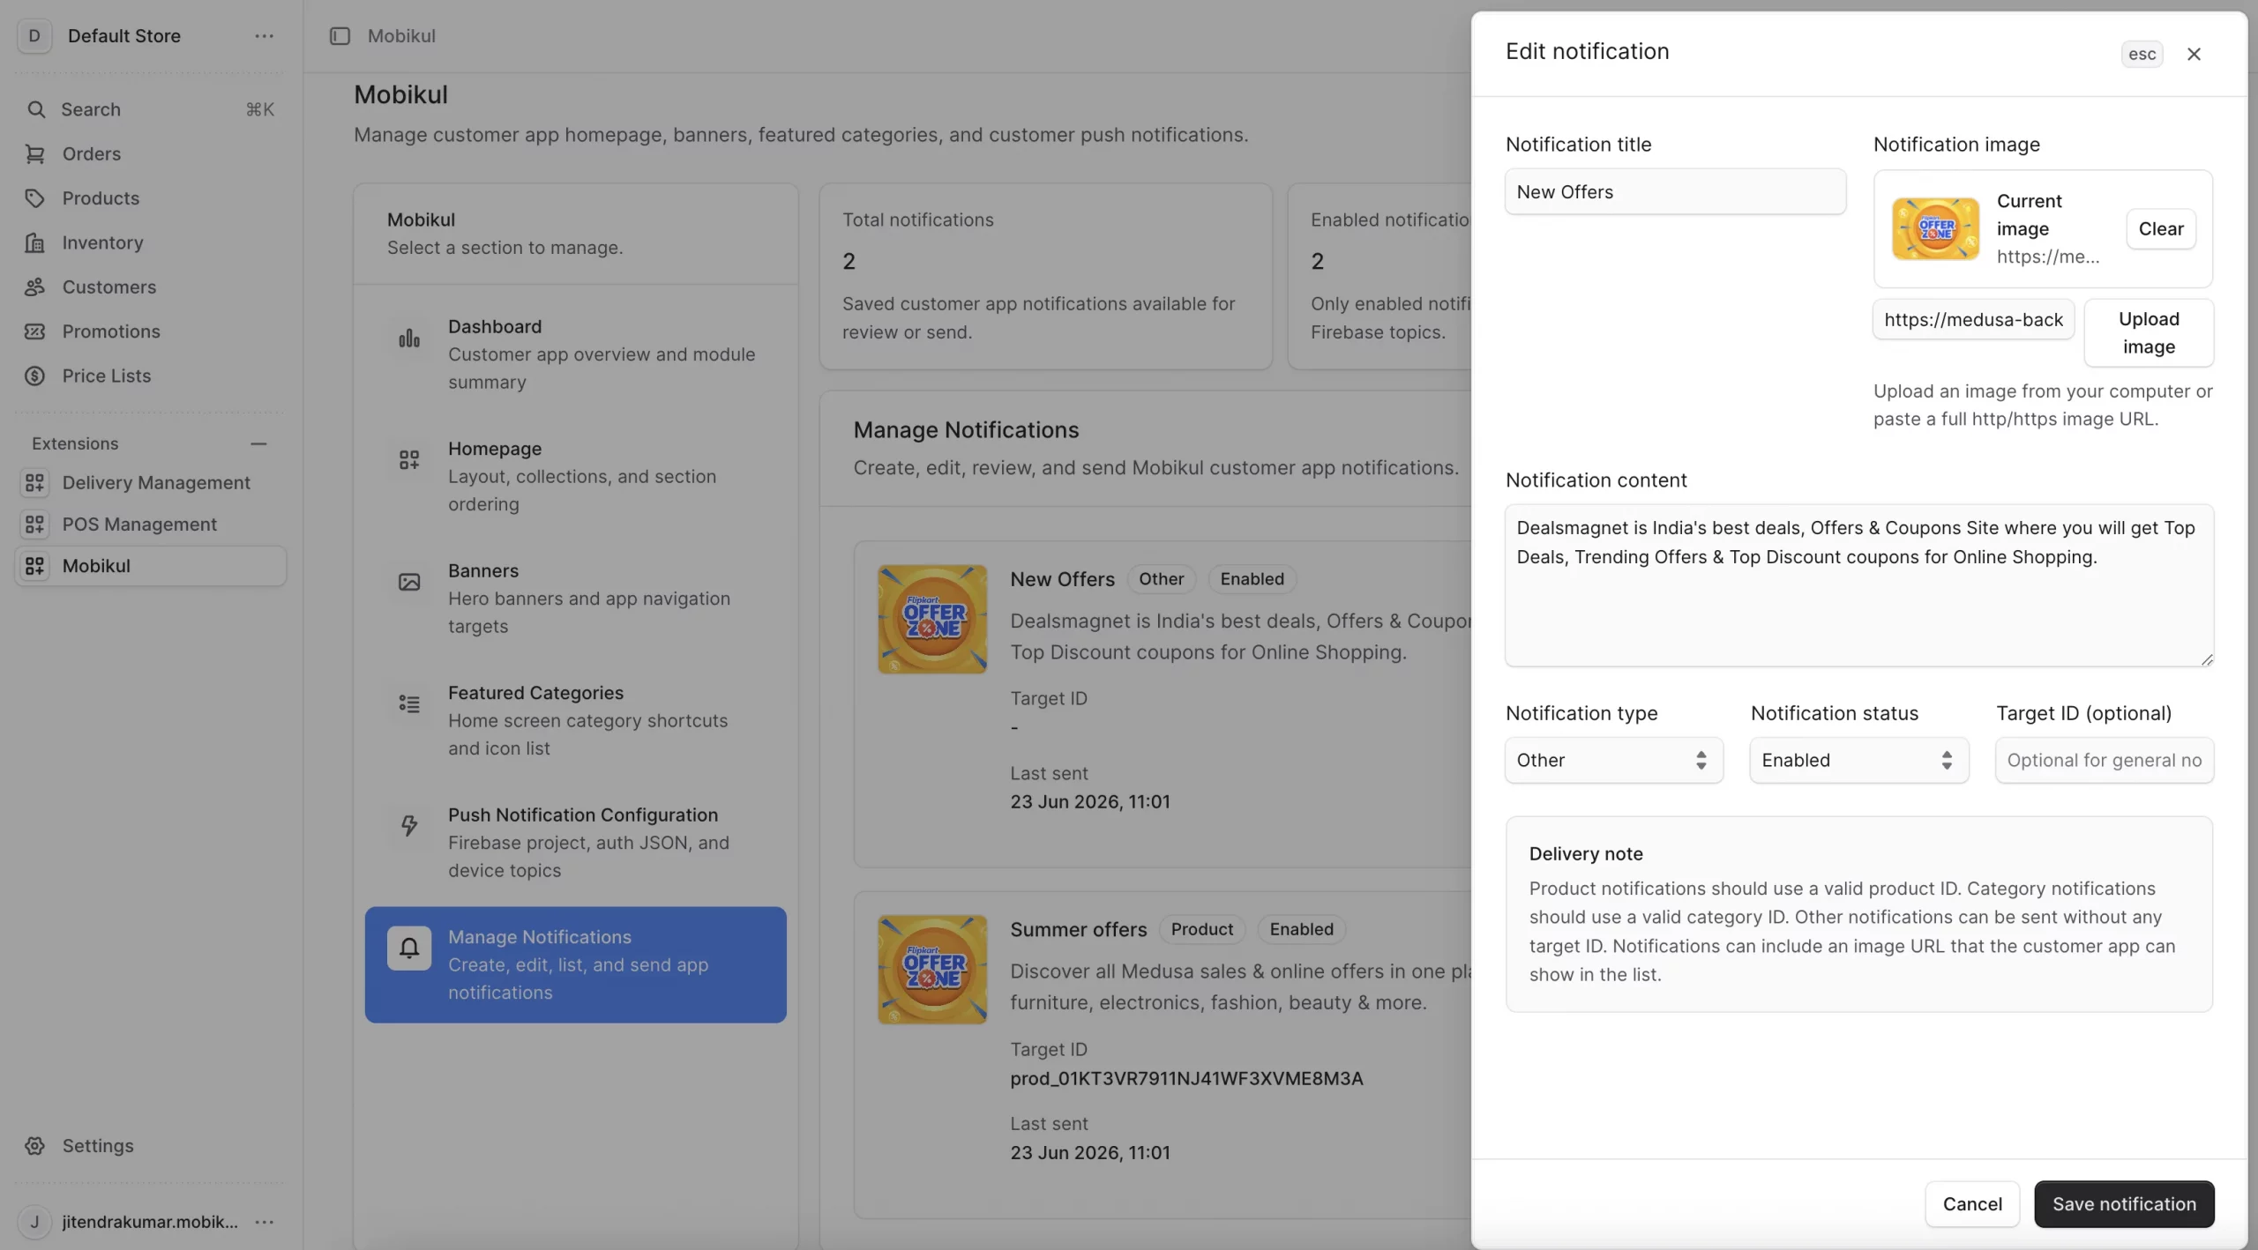Clear the current notification image
Image resolution: width=2258 pixels, height=1250 pixels.
[2160, 228]
